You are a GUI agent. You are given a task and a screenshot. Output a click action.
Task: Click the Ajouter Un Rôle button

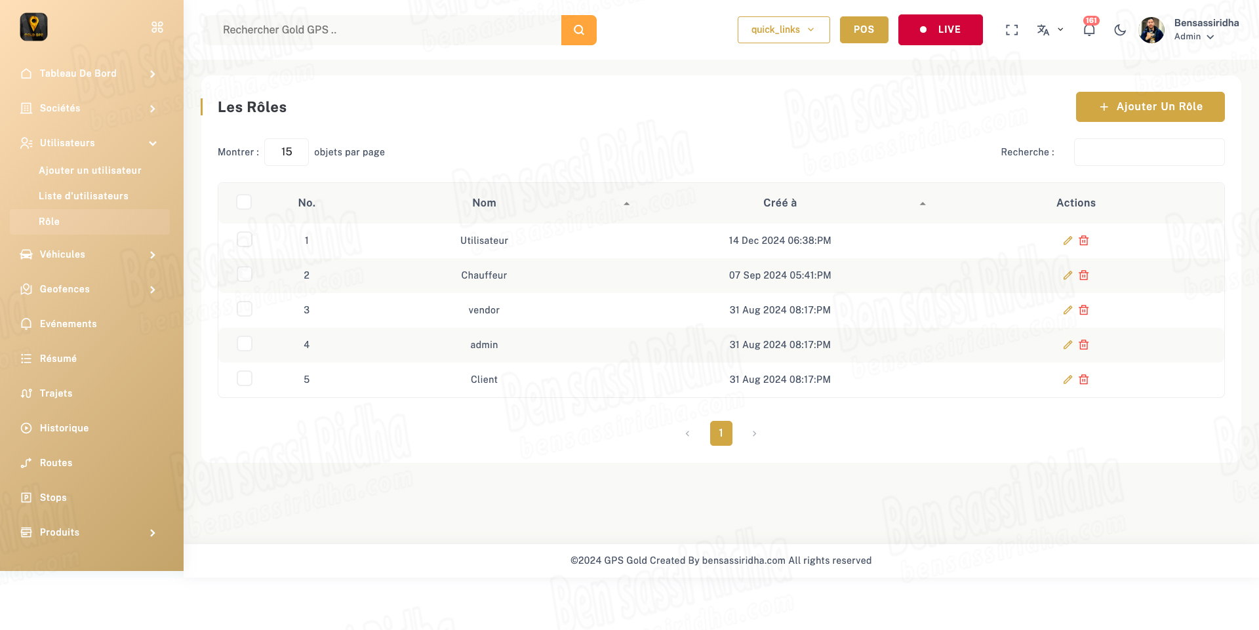[x=1149, y=107]
